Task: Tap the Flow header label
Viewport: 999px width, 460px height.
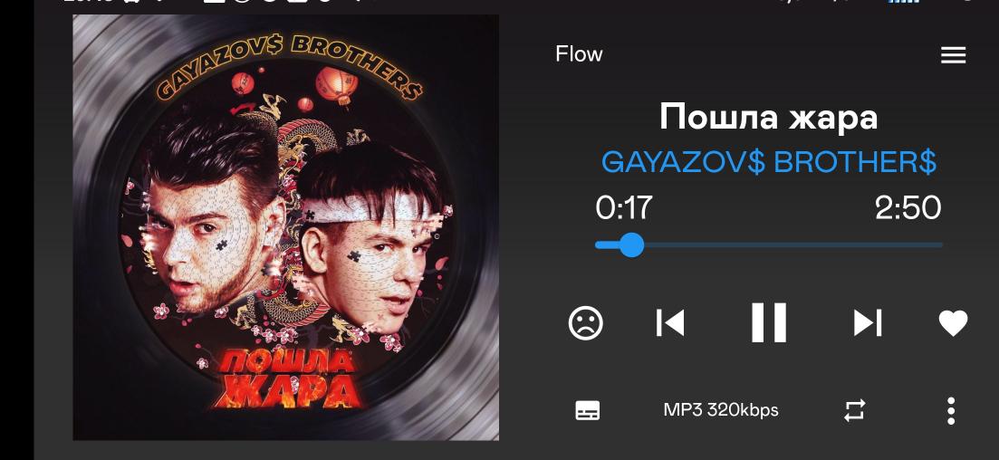Action: coord(579,54)
